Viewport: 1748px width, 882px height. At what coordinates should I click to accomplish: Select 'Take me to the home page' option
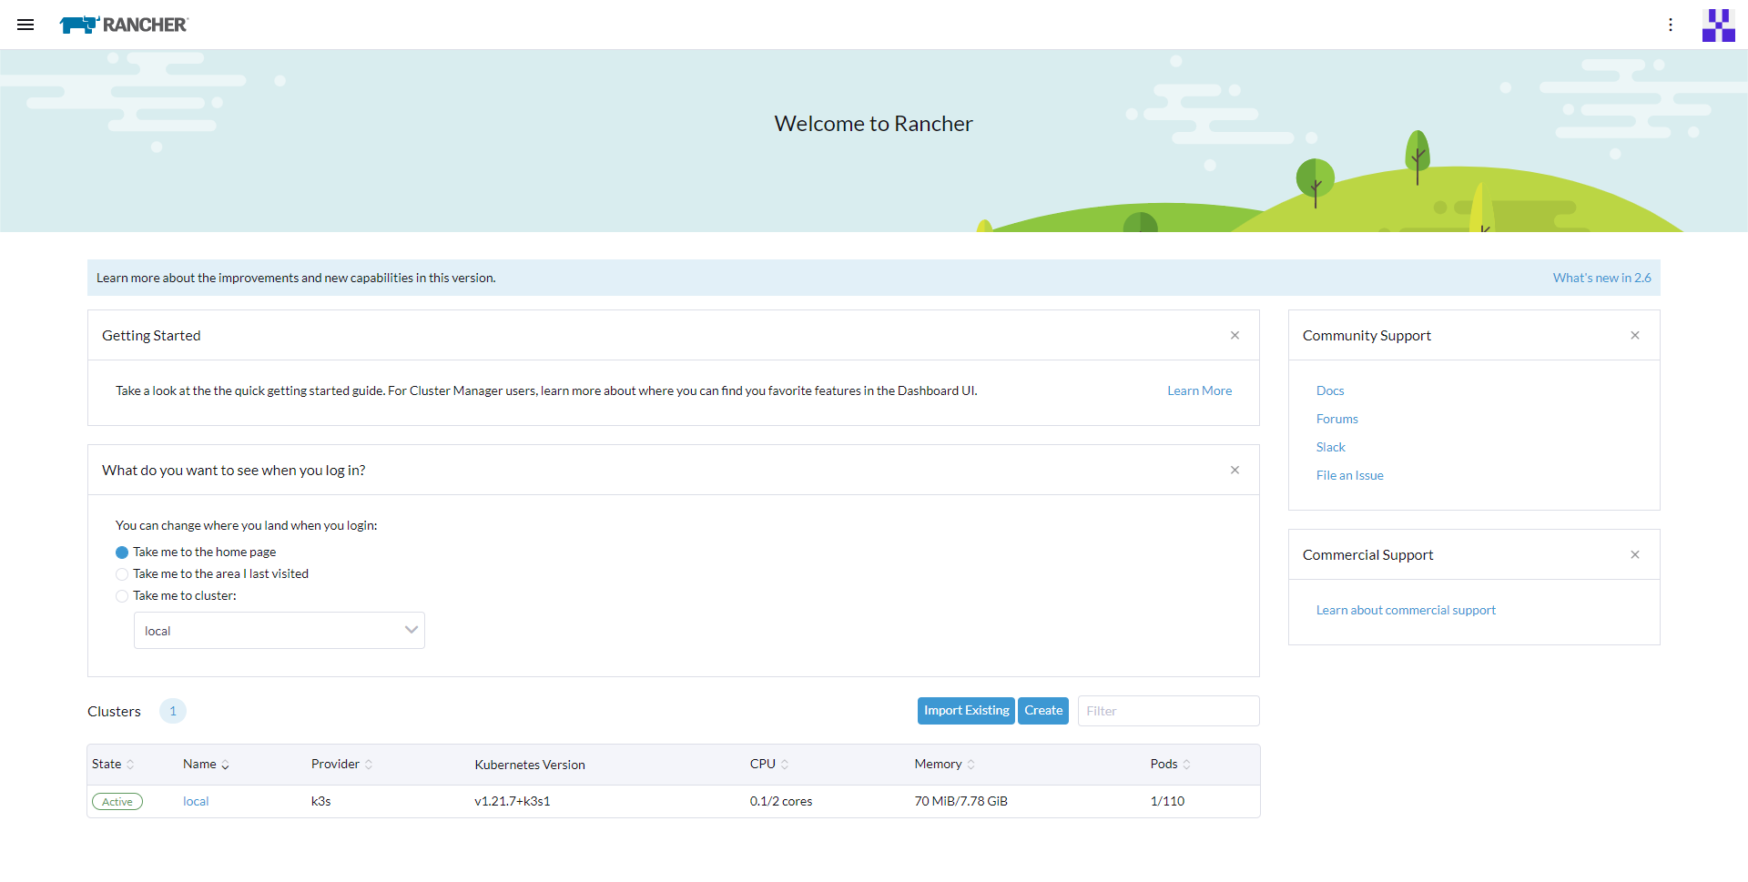(x=122, y=552)
